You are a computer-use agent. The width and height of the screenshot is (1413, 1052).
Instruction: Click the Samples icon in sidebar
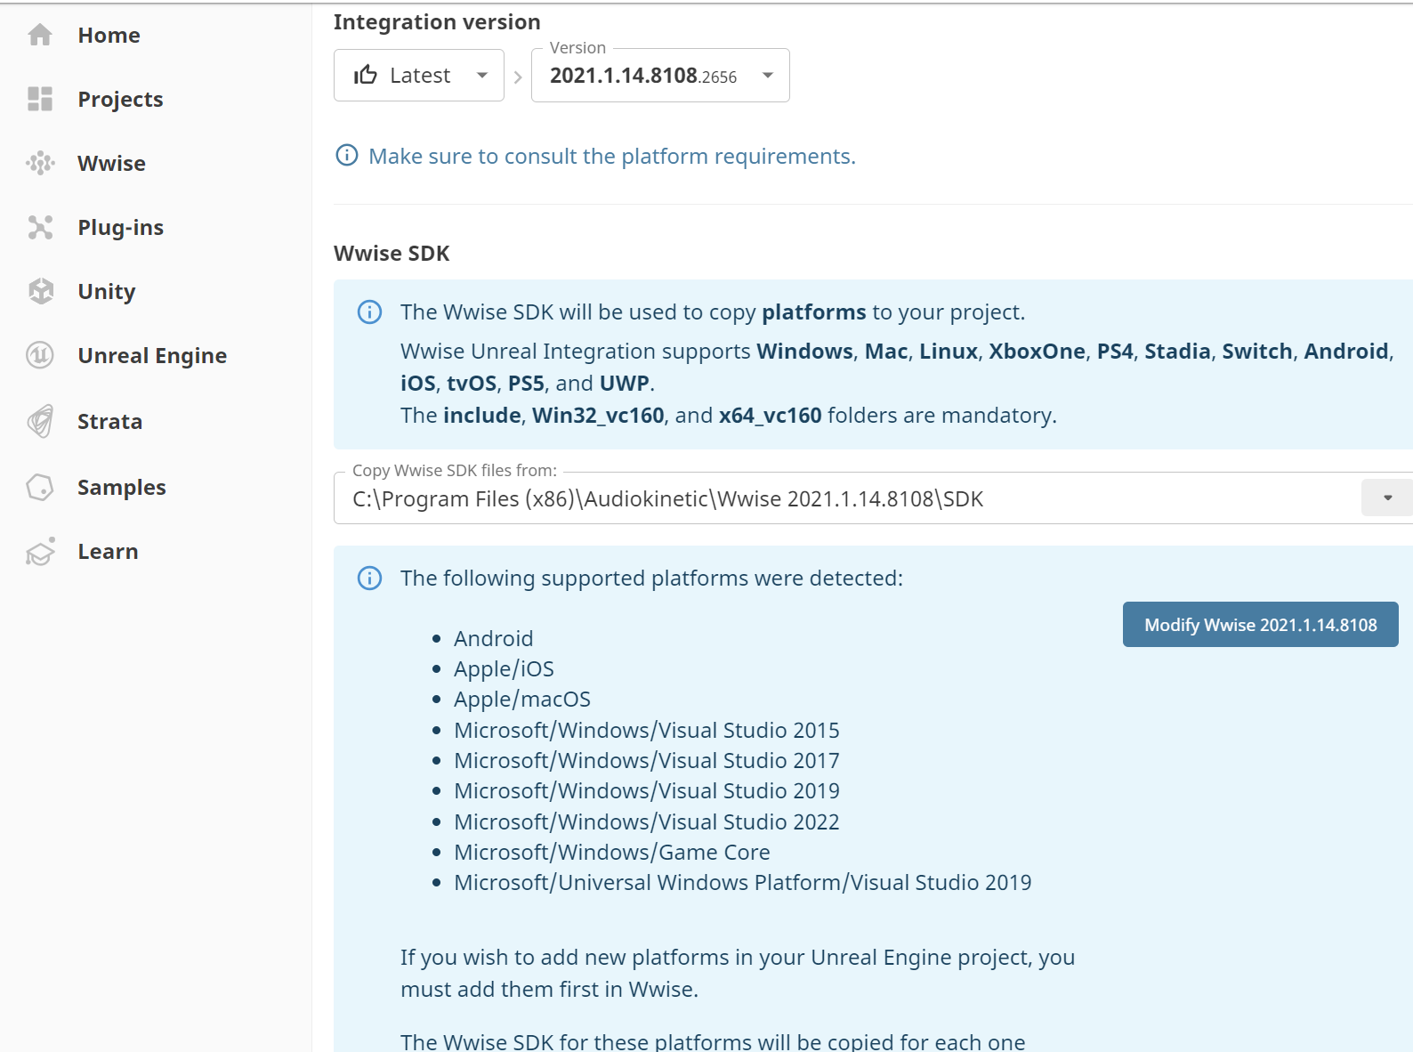40,487
